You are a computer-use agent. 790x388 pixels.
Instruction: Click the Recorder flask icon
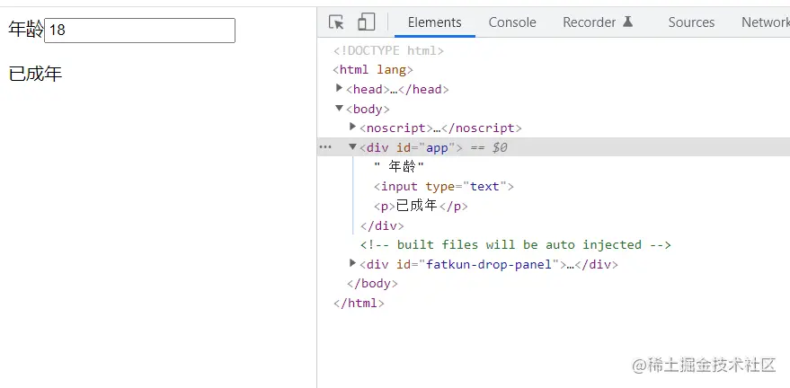pyautogui.click(x=628, y=22)
